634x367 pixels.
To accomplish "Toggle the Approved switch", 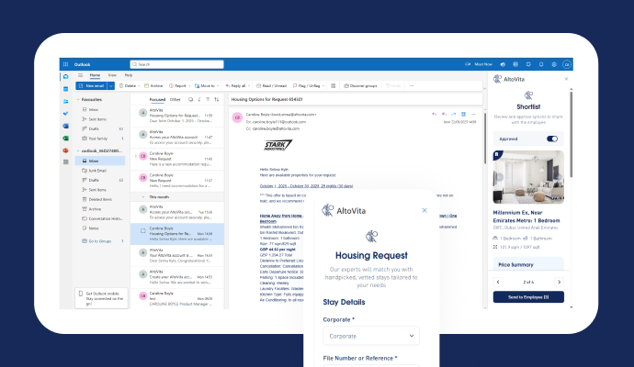I will click(552, 139).
